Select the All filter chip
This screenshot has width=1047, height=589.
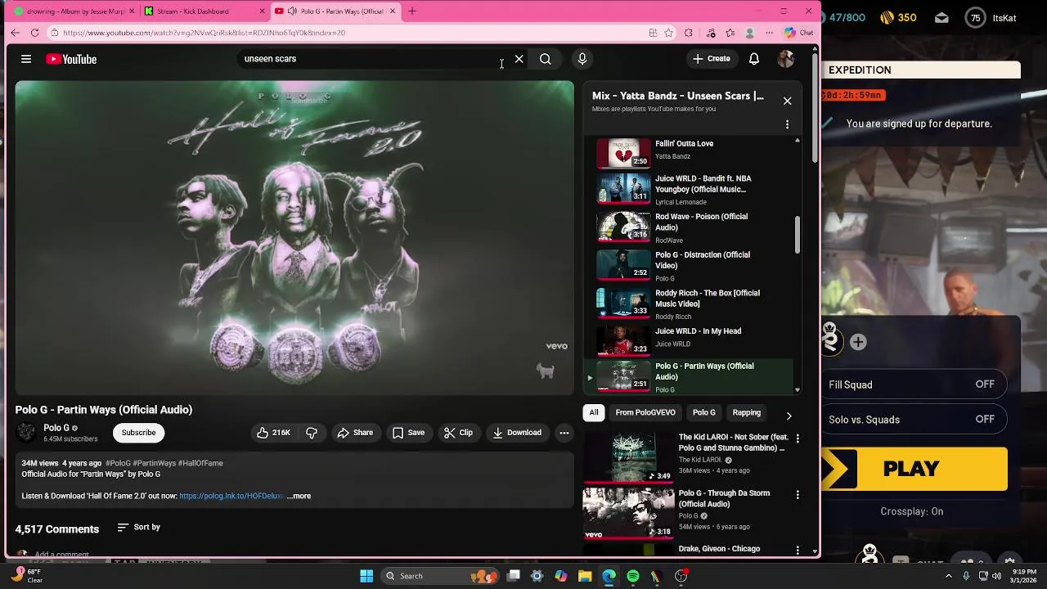click(x=594, y=413)
